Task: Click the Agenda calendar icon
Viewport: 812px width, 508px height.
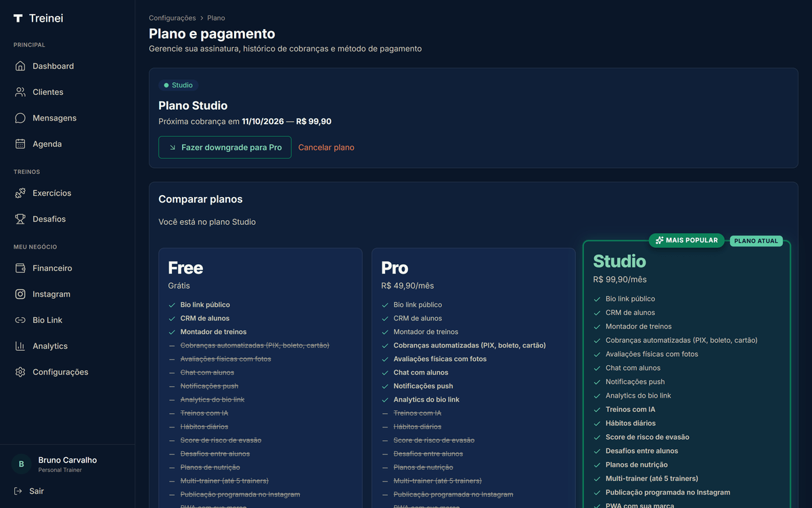Action: click(20, 144)
